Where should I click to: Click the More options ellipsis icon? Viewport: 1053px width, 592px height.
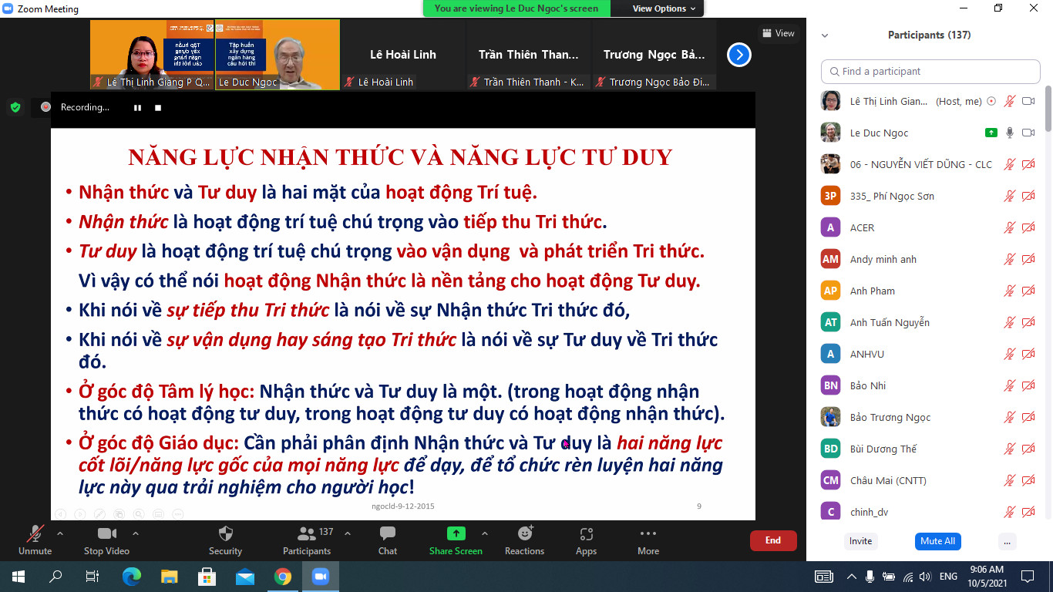tap(648, 533)
